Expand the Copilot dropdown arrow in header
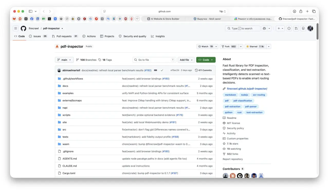329x191 pixels. (269, 28)
